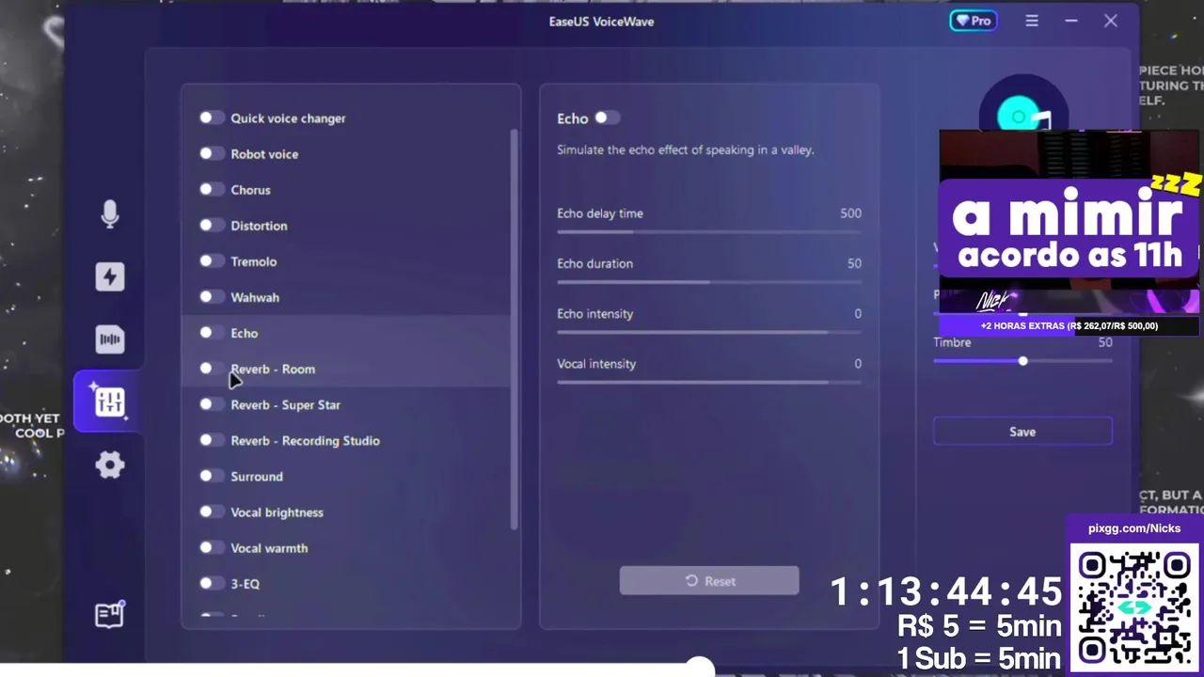Toggle the Echo switch in the effects list

(212, 332)
